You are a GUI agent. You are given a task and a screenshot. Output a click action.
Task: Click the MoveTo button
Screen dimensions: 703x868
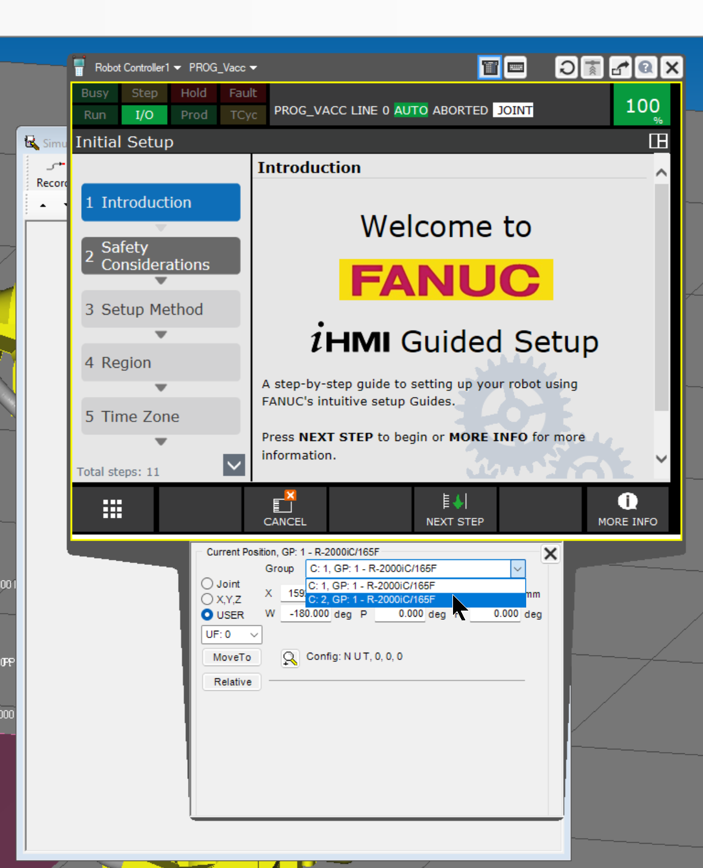pyautogui.click(x=232, y=657)
